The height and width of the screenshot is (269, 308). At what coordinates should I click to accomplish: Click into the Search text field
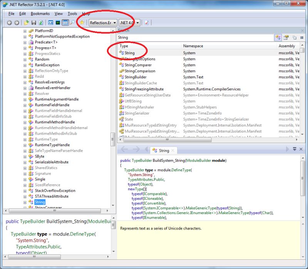tap(192, 37)
